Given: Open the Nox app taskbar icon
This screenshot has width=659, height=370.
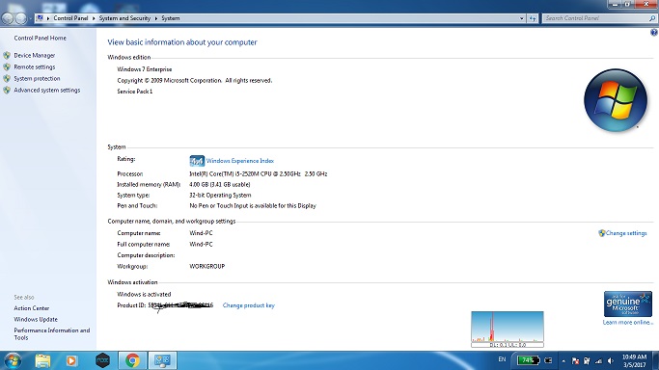Looking at the screenshot, I should (102, 360).
